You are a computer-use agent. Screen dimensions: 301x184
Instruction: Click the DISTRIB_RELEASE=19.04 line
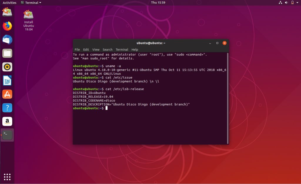pos(93,97)
